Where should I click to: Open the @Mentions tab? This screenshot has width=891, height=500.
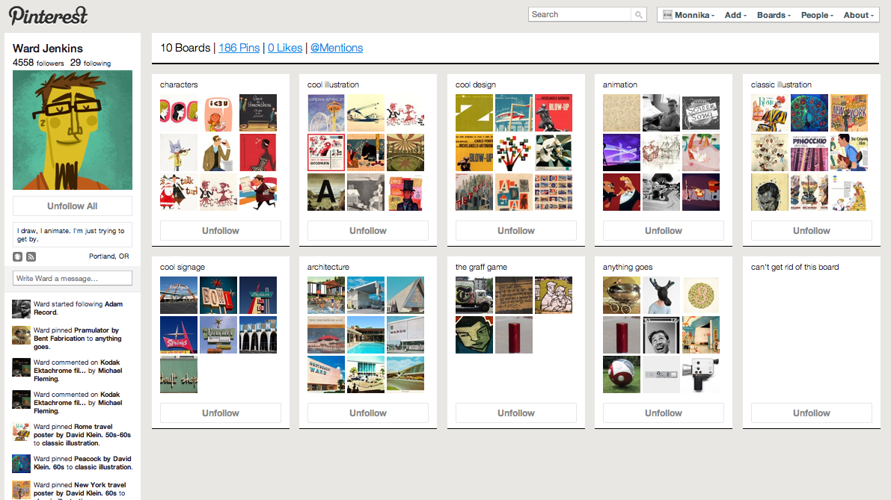337,48
